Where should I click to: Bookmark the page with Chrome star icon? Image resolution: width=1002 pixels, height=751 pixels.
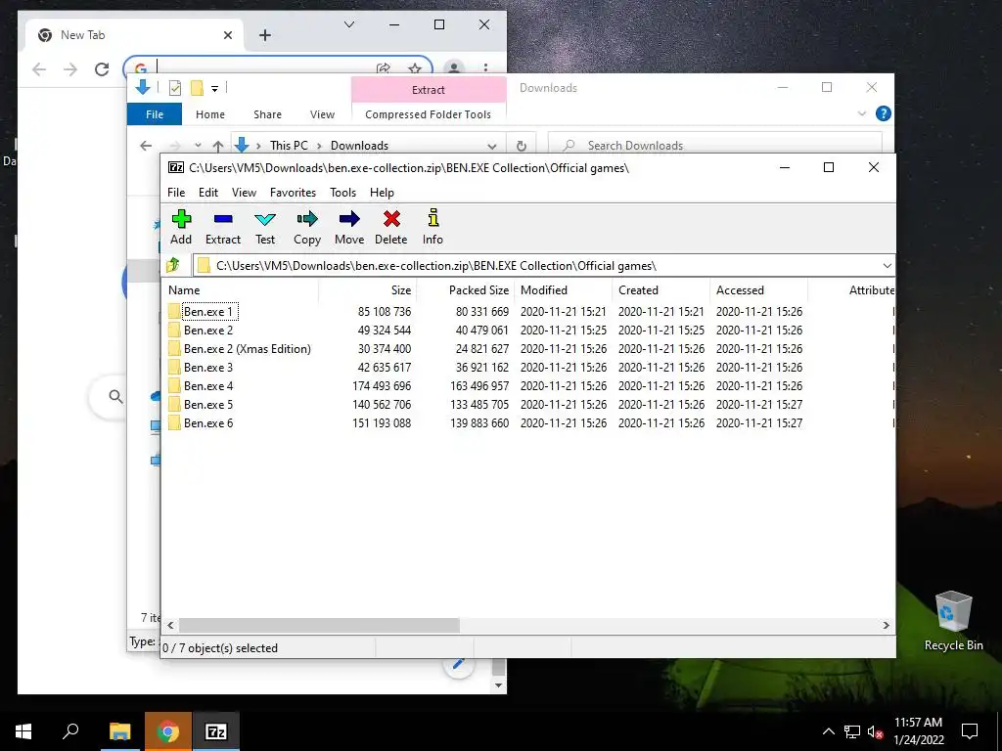415,68
